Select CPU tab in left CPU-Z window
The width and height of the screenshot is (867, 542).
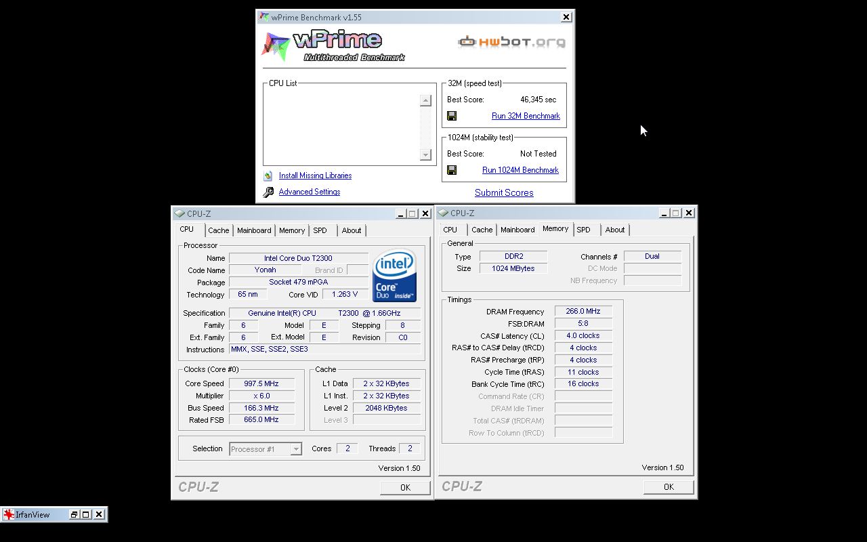coord(187,229)
